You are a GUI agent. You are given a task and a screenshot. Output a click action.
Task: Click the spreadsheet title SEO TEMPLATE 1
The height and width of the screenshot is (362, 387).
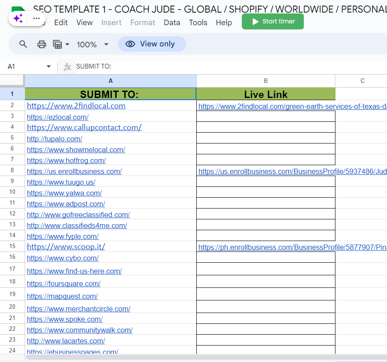[210, 10]
